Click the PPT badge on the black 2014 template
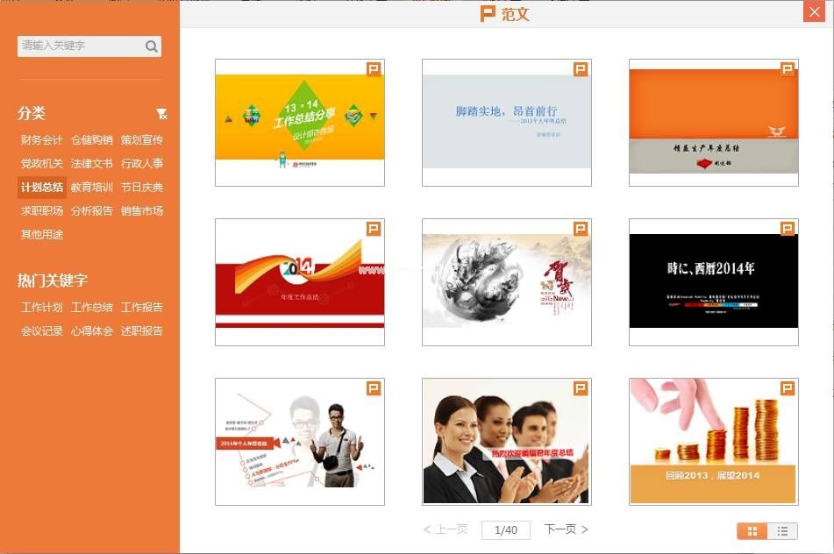Image resolution: width=834 pixels, height=554 pixels. [788, 229]
